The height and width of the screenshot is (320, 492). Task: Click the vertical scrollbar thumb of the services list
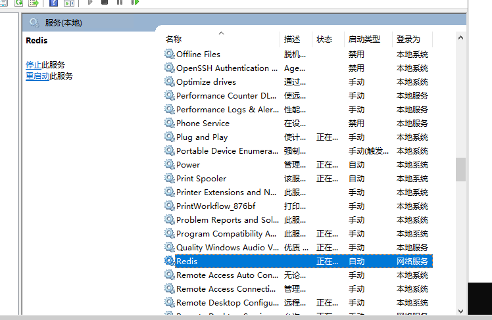(460, 170)
